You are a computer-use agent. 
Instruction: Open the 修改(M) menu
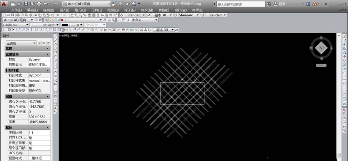[x=147, y=10]
